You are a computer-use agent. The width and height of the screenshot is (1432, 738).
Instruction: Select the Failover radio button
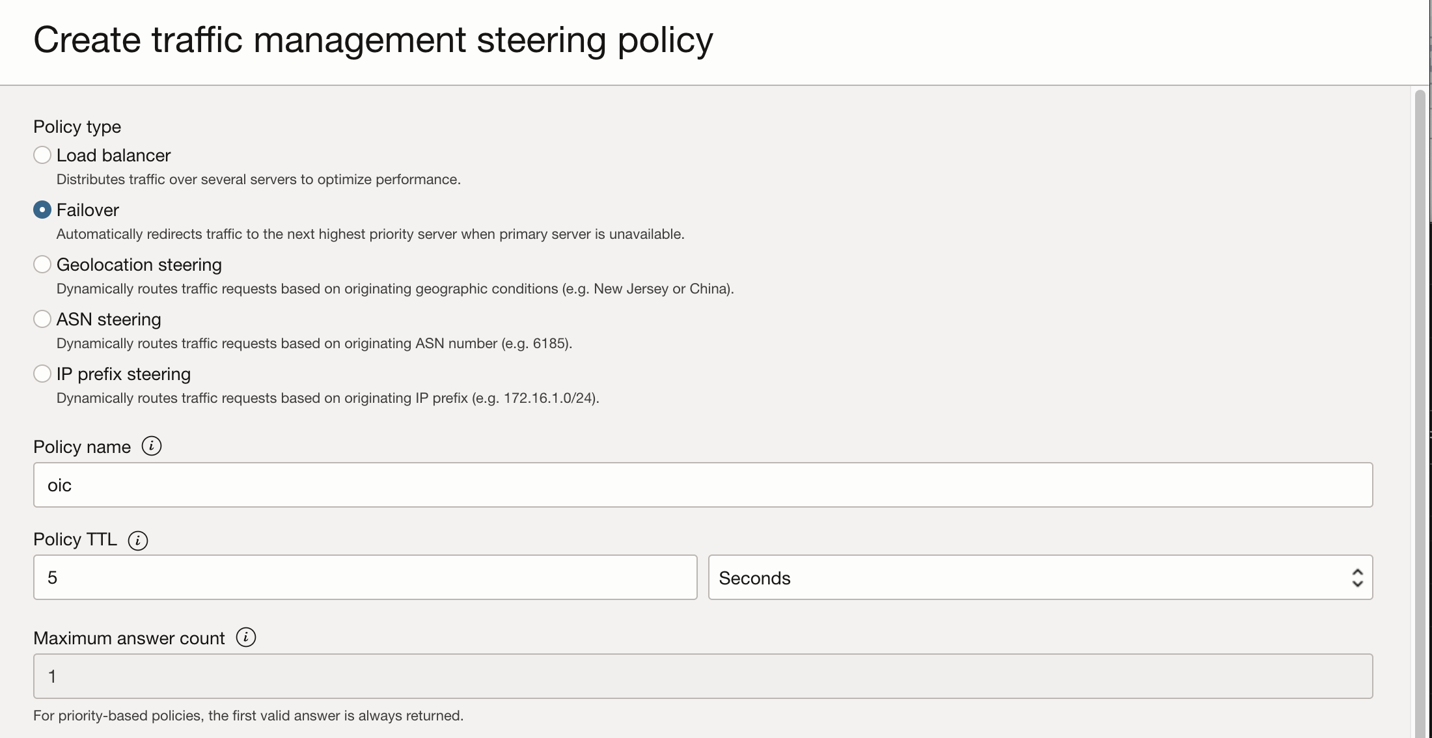coord(42,210)
